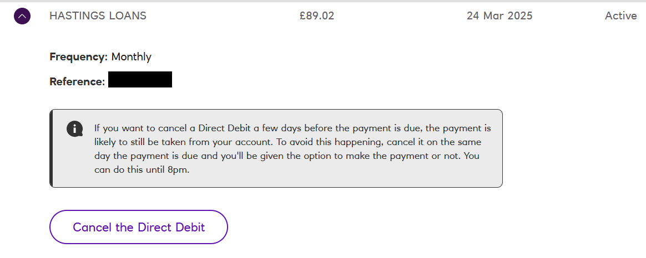The width and height of the screenshot is (646, 258).
Task: Click the grey Direct Debit notice box
Action: pos(276,148)
